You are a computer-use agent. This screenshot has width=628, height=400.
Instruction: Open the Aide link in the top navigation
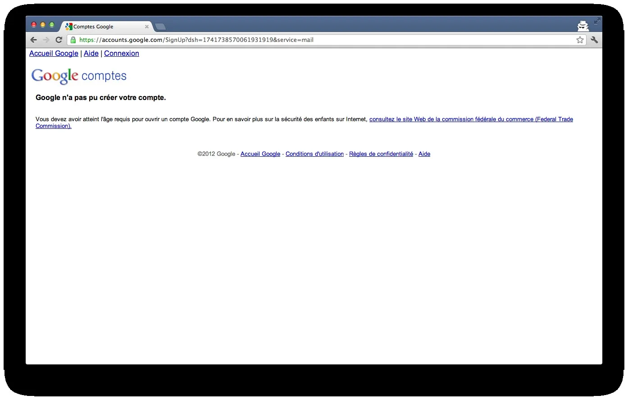click(x=91, y=53)
